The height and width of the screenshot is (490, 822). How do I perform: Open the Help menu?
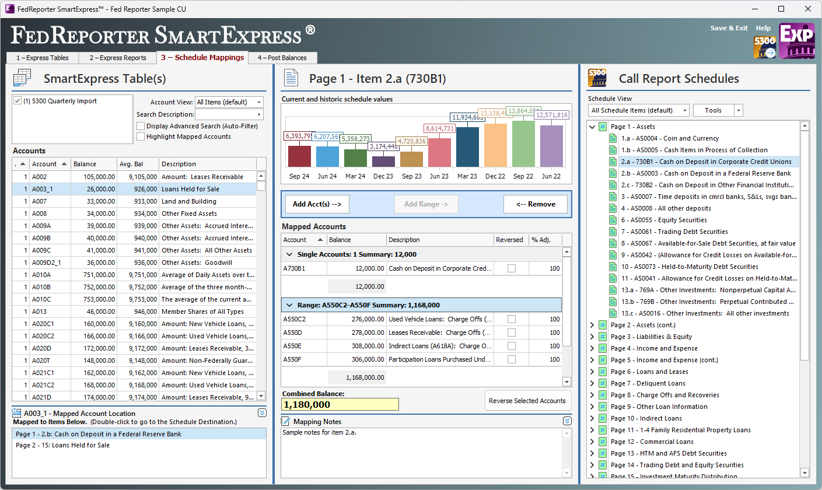coord(763,28)
